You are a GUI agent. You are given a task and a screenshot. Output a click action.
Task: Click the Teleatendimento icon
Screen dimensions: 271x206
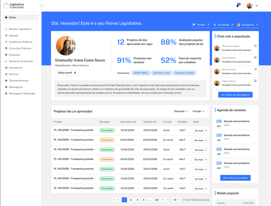click(x=6, y=80)
